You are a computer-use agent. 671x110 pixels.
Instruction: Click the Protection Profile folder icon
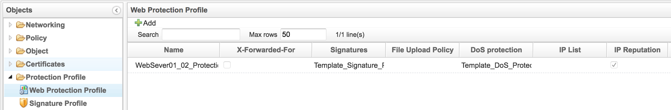point(20,77)
